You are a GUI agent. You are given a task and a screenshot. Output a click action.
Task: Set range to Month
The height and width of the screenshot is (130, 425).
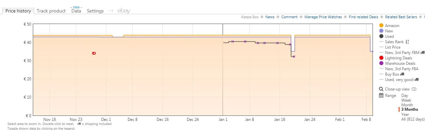point(407,105)
